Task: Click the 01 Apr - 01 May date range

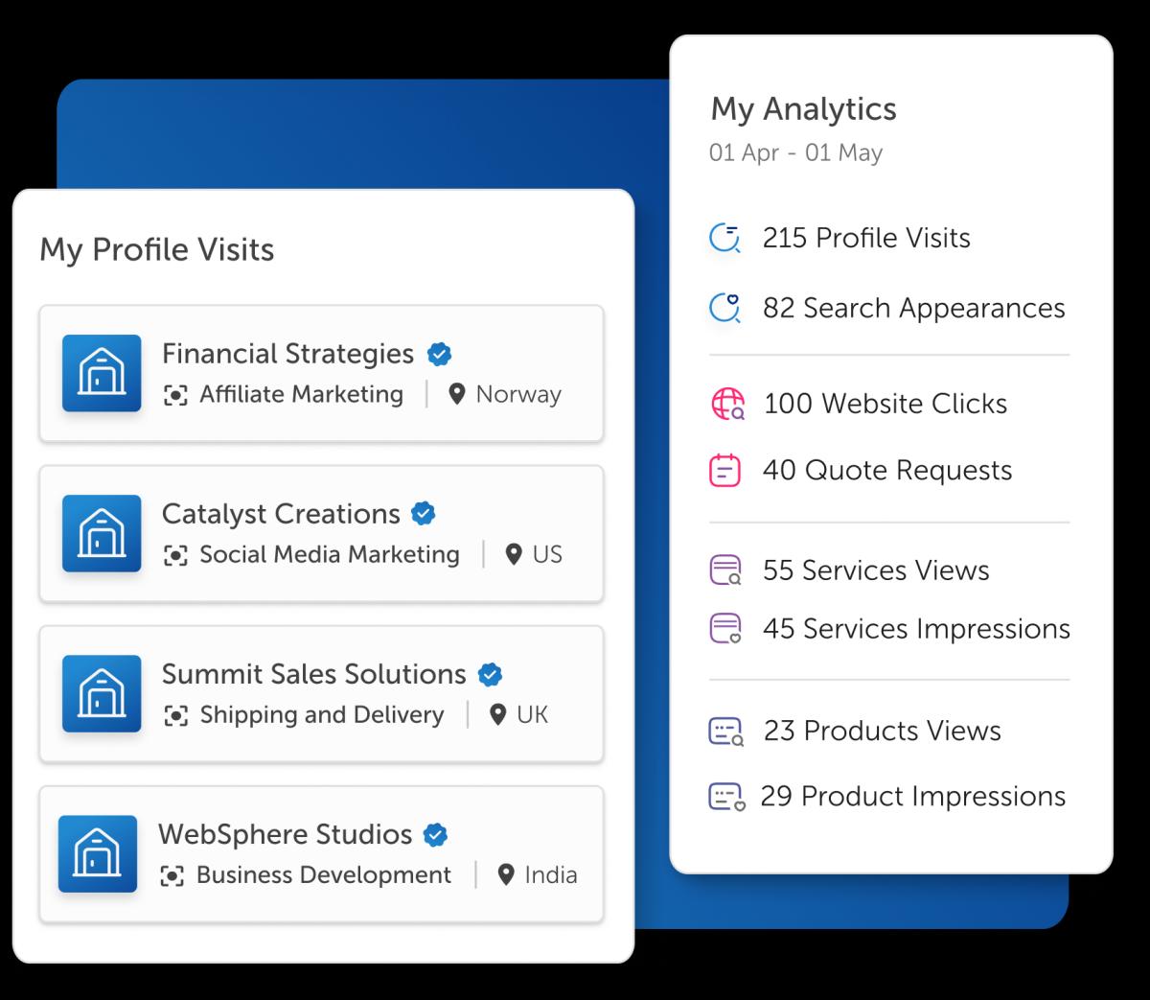Action: (x=795, y=152)
